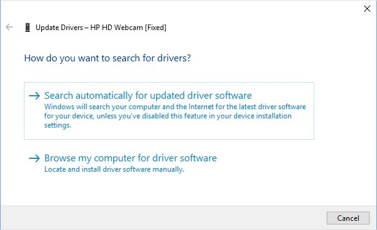Click 'Locate and install driver software manually.' text
Viewport: 377px width, 230px height.
(114, 169)
